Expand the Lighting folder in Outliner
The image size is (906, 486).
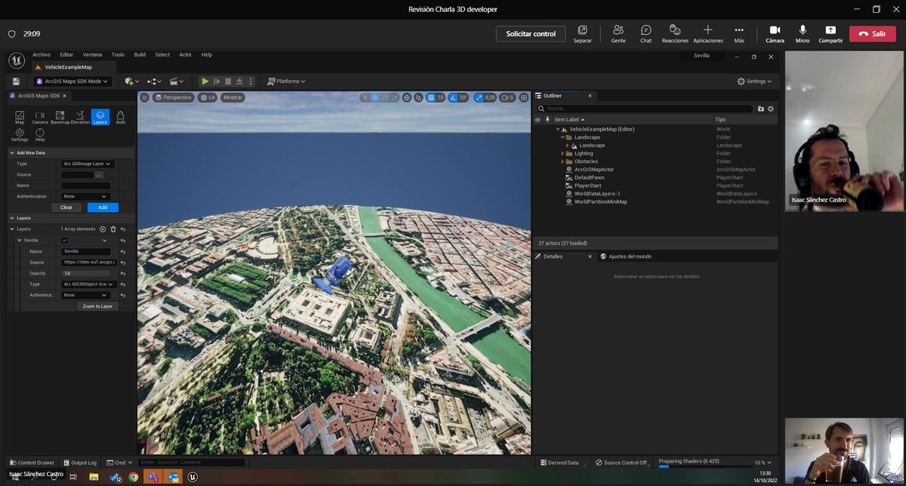pos(563,153)
